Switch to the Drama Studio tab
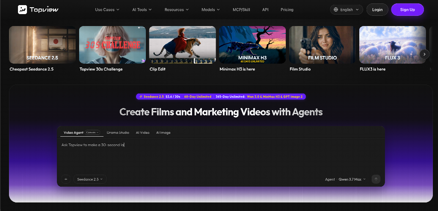Screen dimensions: 438x211 (118, 132)
